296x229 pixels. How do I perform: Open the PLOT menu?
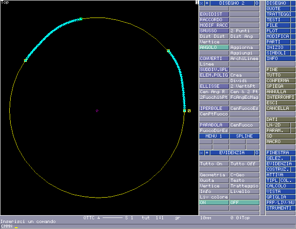coord(278,31)
